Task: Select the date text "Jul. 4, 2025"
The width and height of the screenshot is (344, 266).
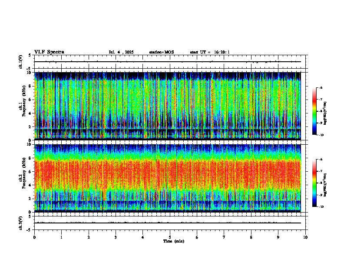Action: [121, 52]
